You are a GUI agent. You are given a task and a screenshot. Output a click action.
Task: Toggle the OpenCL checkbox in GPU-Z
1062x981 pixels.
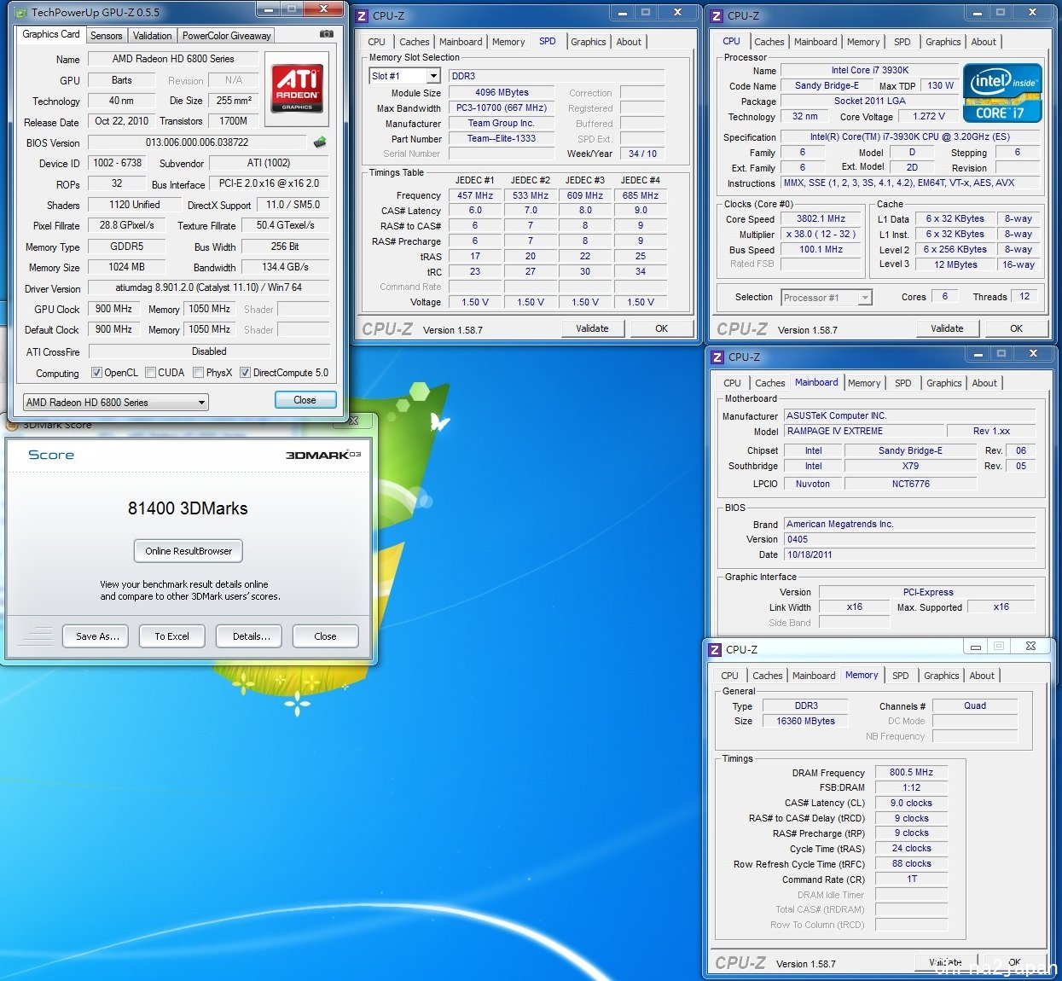click(97, 373)
